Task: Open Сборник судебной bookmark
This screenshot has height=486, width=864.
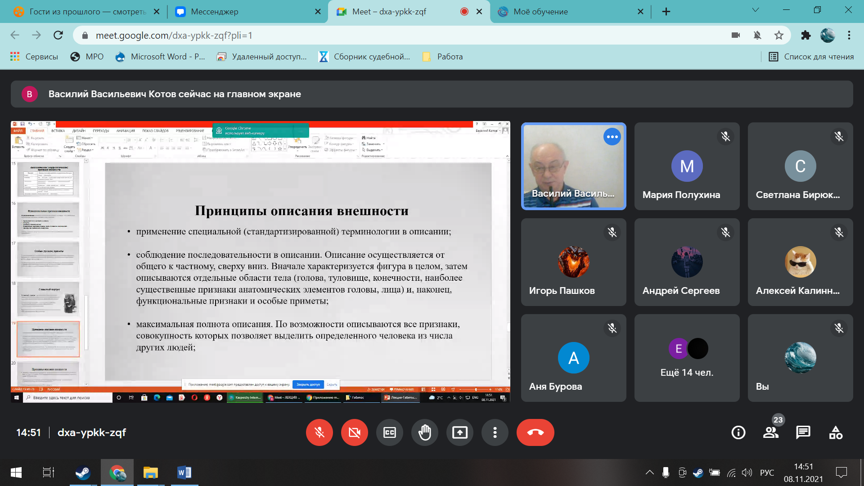Action: 364,57
